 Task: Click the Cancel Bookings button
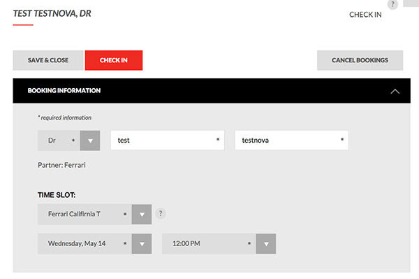360,60
